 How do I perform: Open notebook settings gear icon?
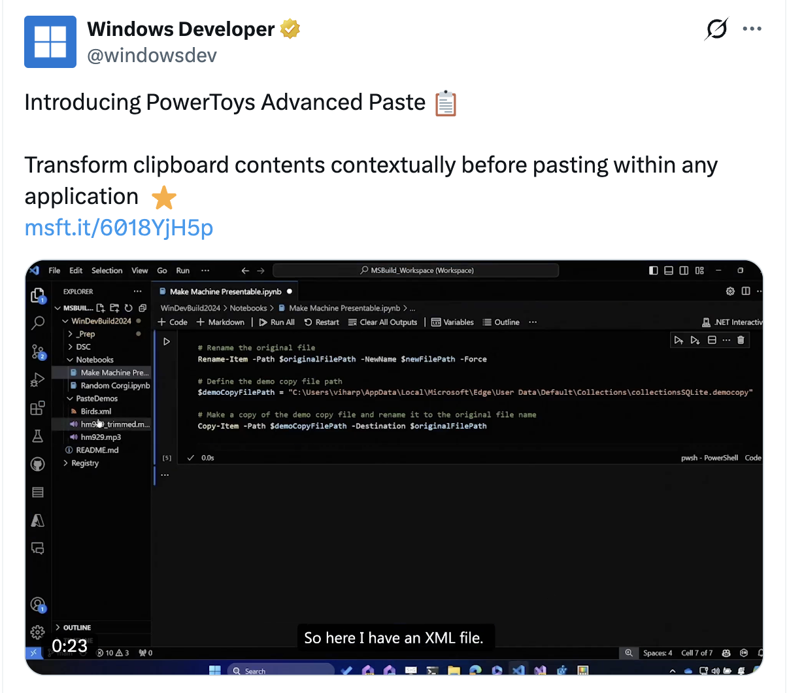point(730,292)
